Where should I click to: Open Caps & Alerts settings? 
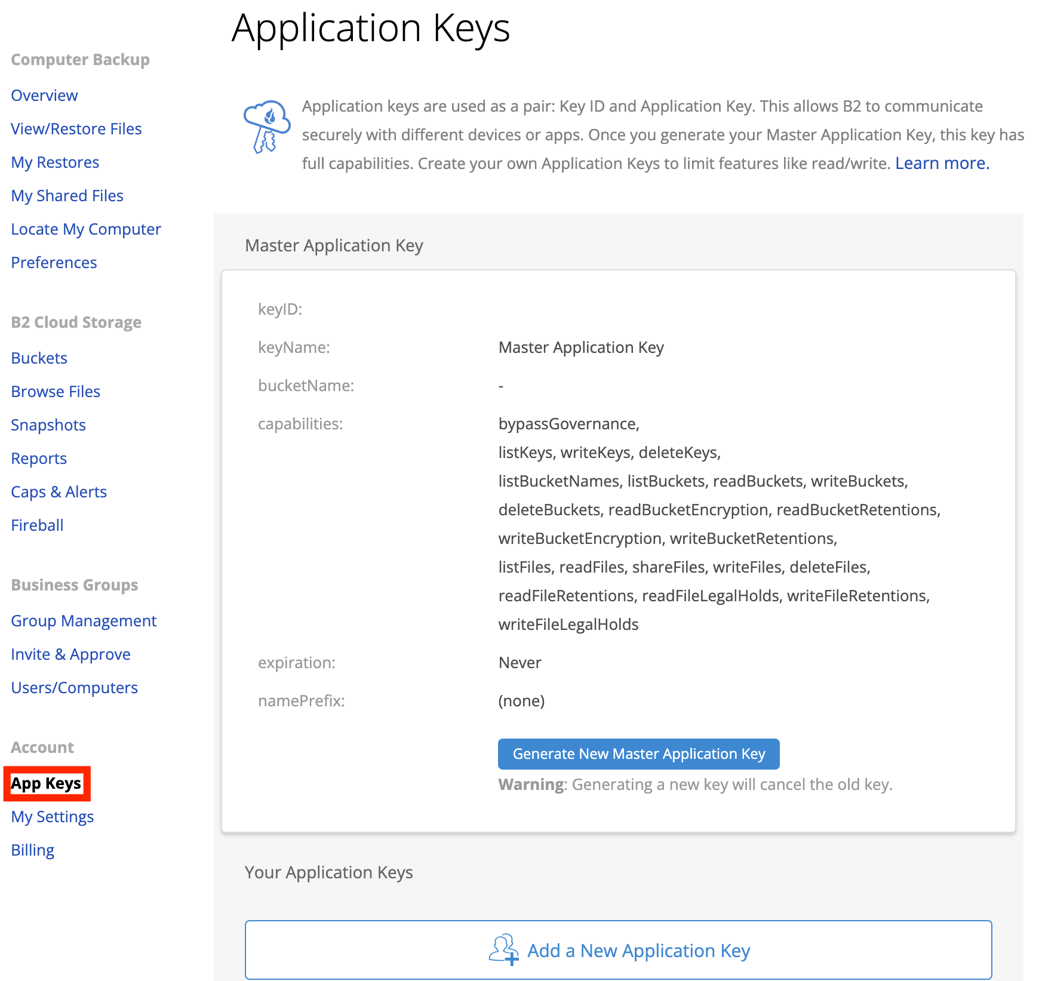click(x=59, y=492)
